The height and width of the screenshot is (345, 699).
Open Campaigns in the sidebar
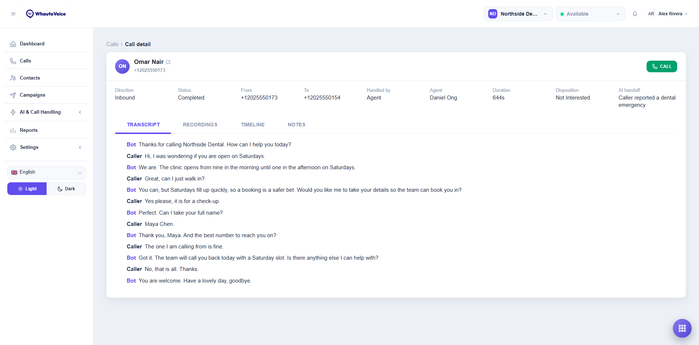47,95
